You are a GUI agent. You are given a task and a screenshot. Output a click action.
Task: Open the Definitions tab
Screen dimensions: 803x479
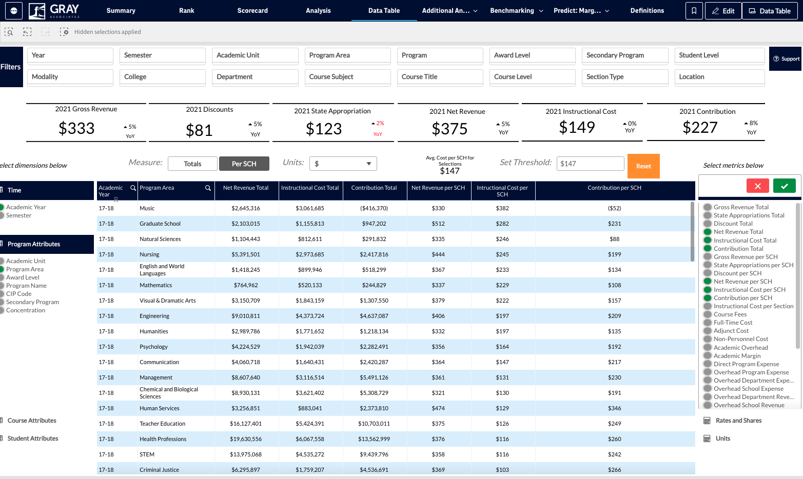(x=648, y=11)
